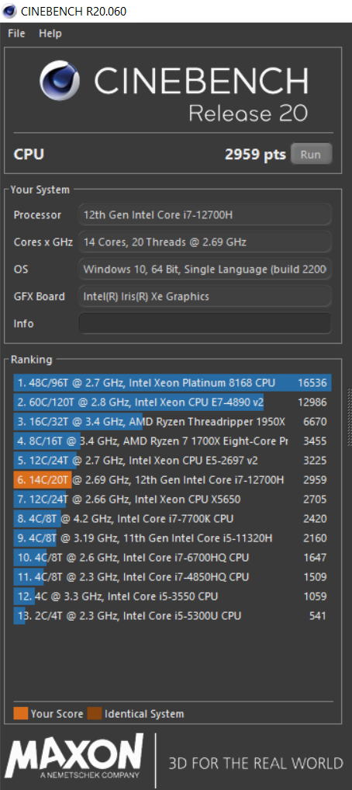Click the OS field showing Windows 10
The image size is (352, 790).
pyautogui.click(x=205, y=269)
